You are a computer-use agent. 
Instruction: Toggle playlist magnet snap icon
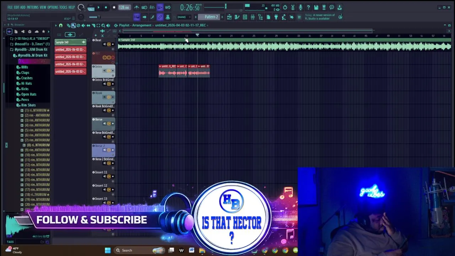point(61,25)
